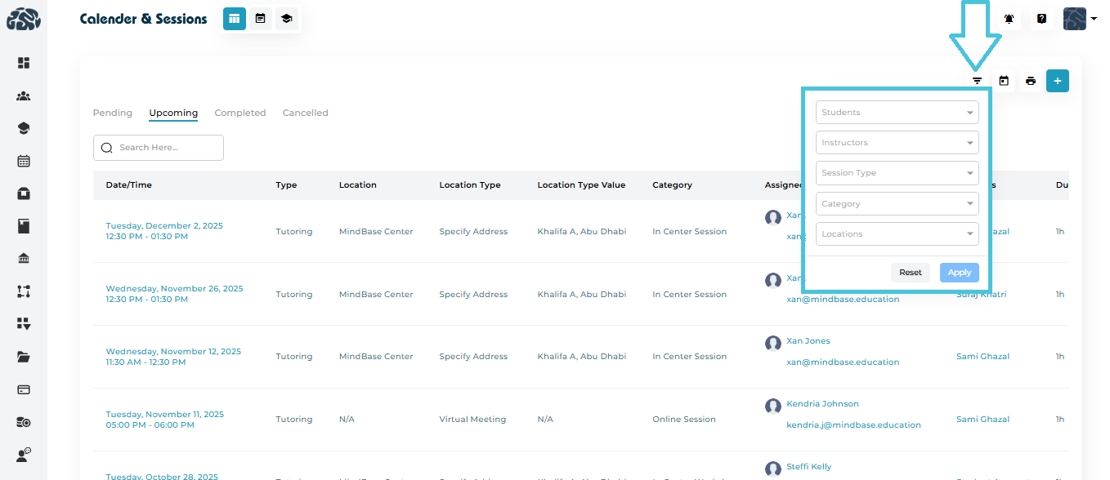Switch to the Completed tab
This screenshot has height=480, width=1110.
[240, 113]
